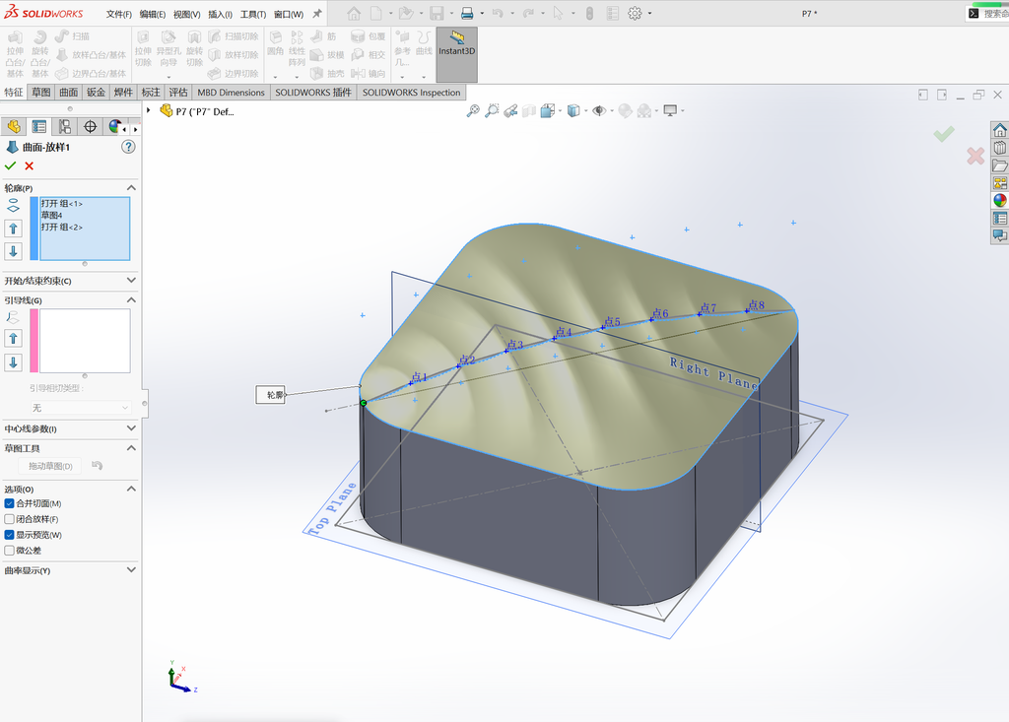
Task: Enable the 微公差 checkbox
Action: 9,551
